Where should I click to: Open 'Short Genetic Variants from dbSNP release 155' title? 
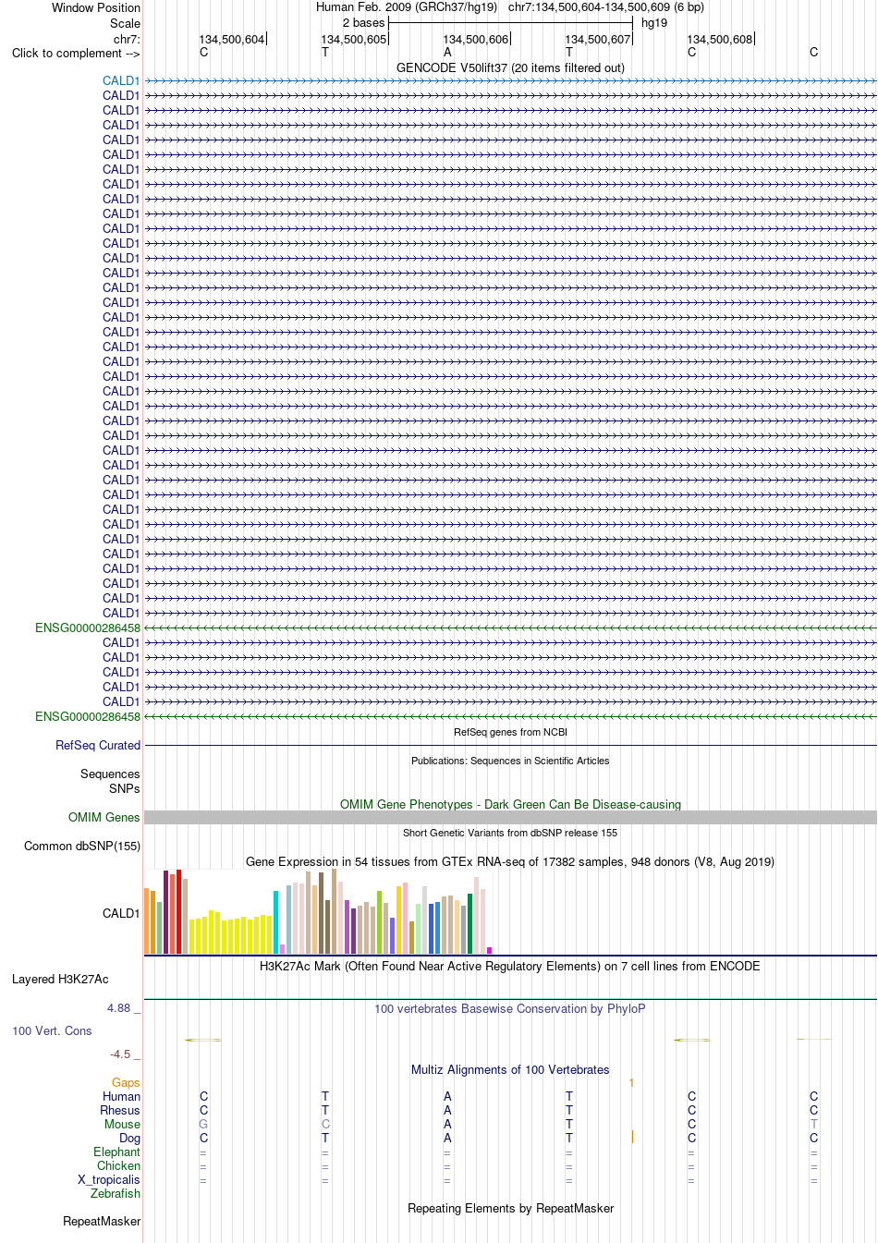[x=510, y=833]
